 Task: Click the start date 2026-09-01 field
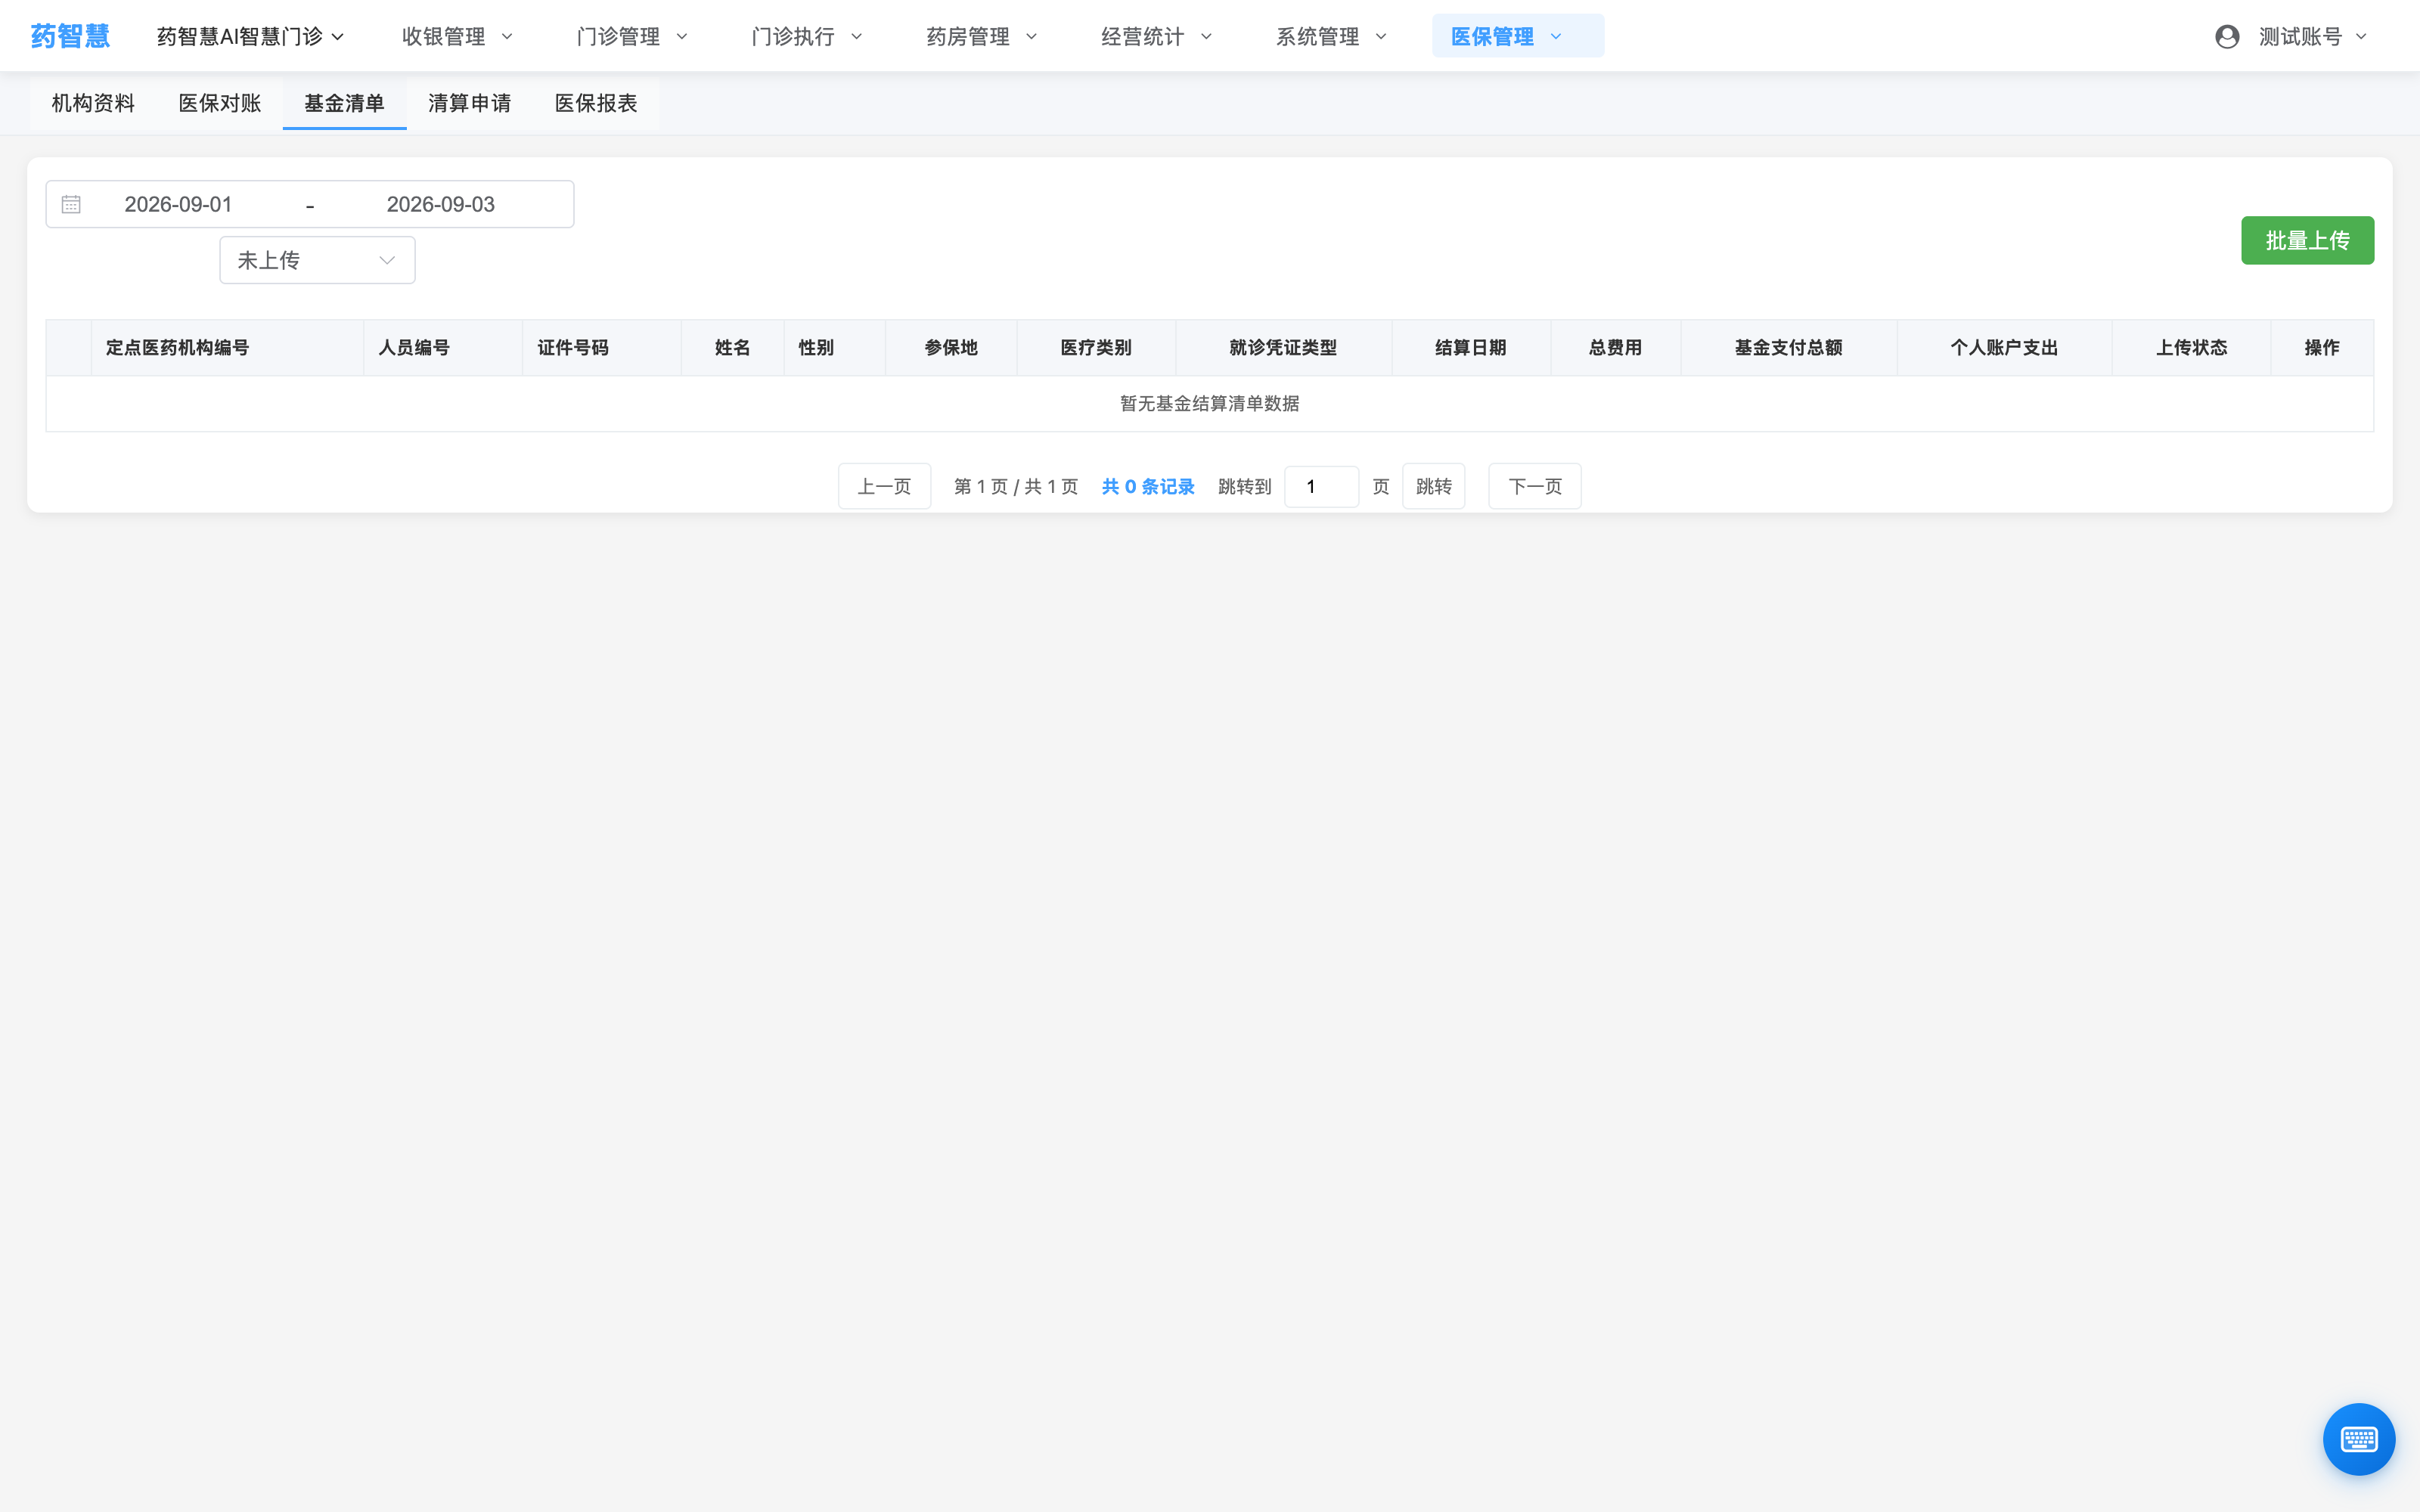click(x=178, y=204)
